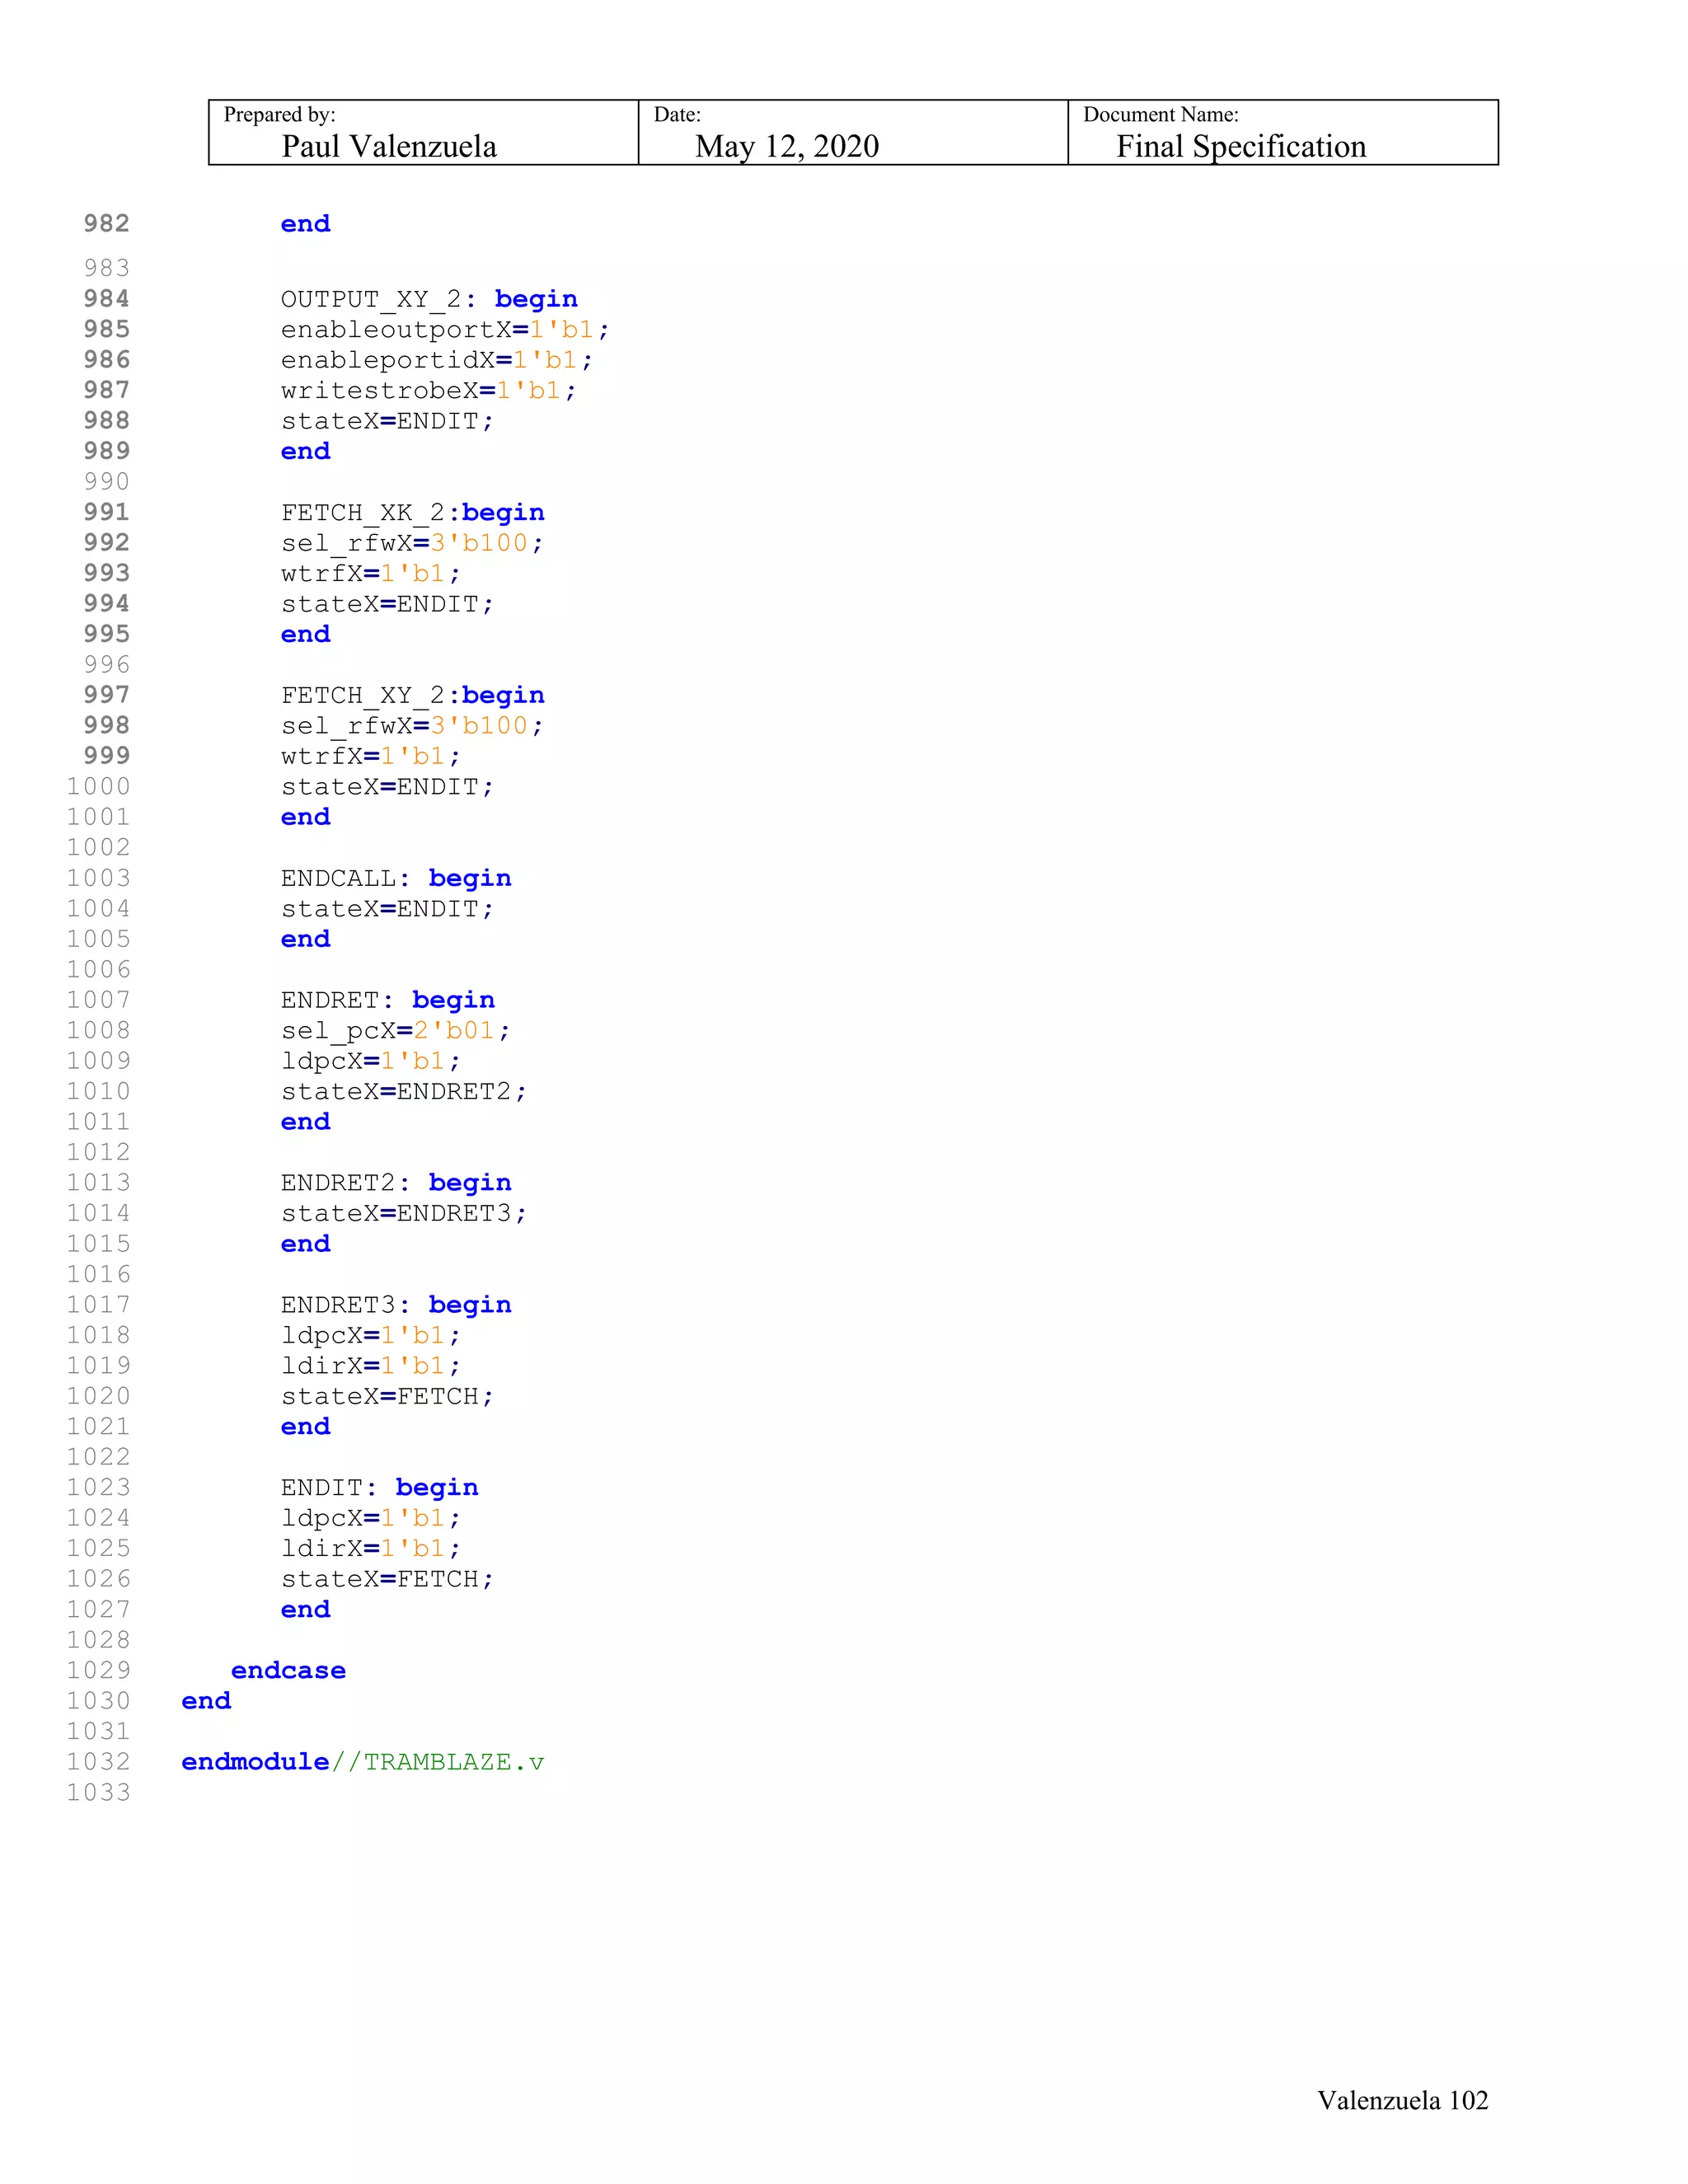This screenshot has height=2184, width=1688.
Task: Click the line number 982
Action: click(x=107, y=223)
